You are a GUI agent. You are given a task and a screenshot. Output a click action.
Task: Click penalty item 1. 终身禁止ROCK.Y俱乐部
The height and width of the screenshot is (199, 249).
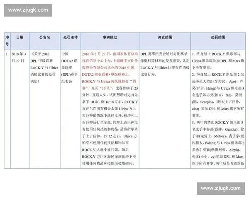click(218, 61)
